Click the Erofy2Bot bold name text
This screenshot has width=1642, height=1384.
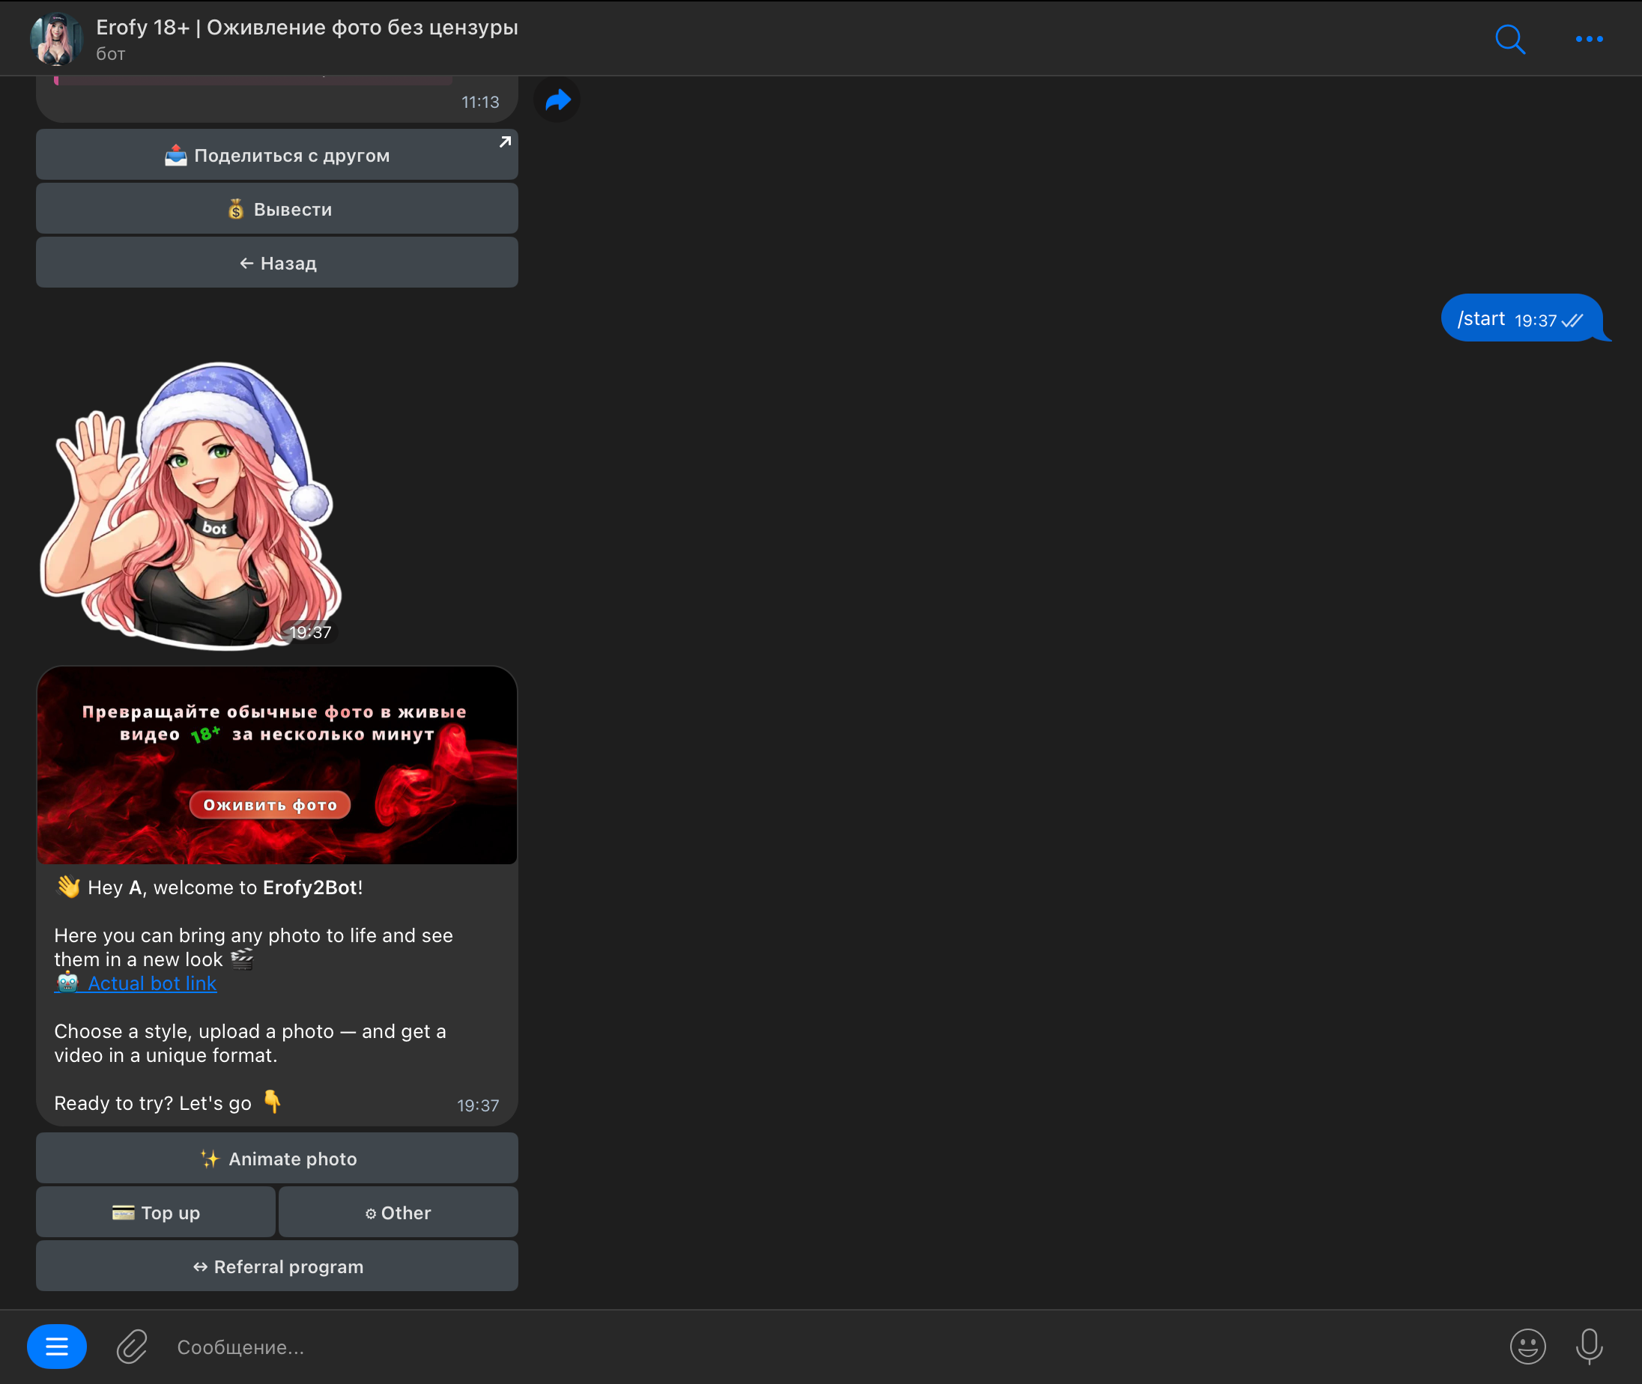pyautogui.click(x=310, y=887)
